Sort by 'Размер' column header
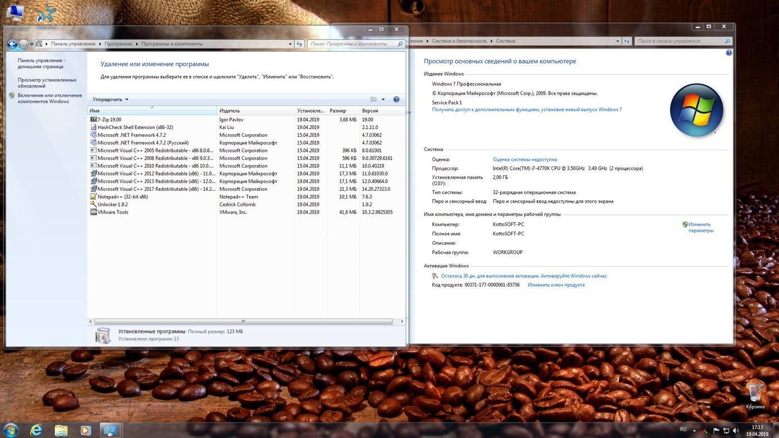 pos(343,111)
